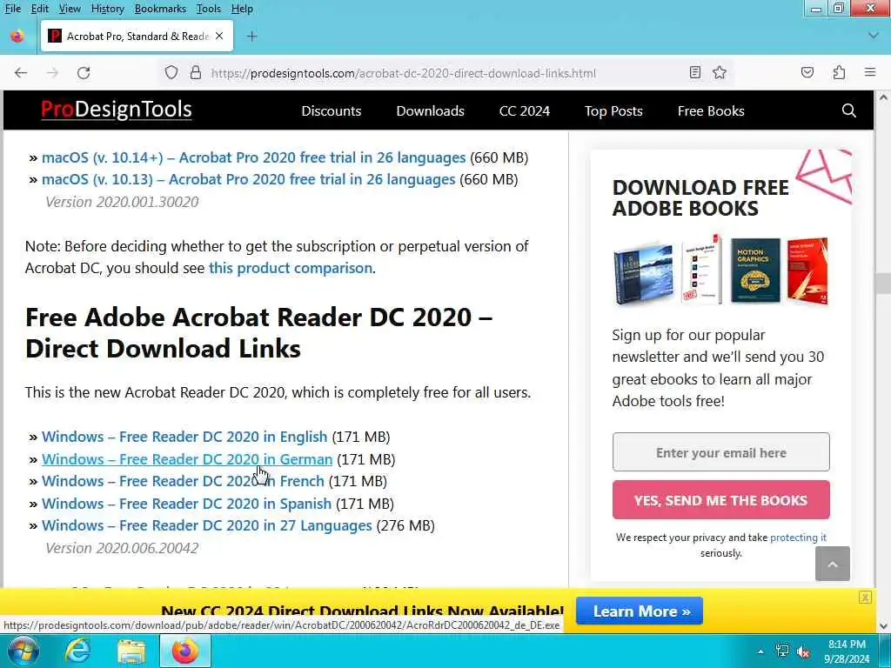The height and width of the screenshot is (668, 891).
Task: Click the scrollbar down arrow
Action: (x=883, y=625)
